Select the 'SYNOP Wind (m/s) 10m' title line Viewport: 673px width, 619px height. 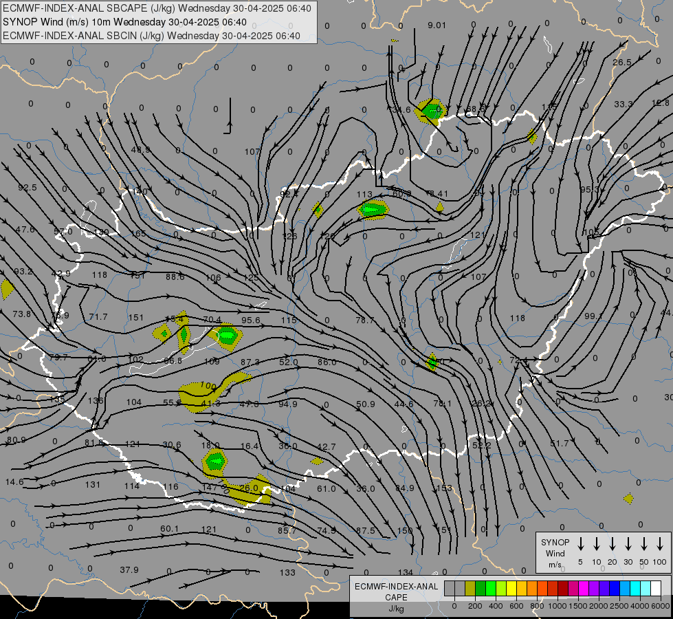pyautogui.click(x=124, y=22)
